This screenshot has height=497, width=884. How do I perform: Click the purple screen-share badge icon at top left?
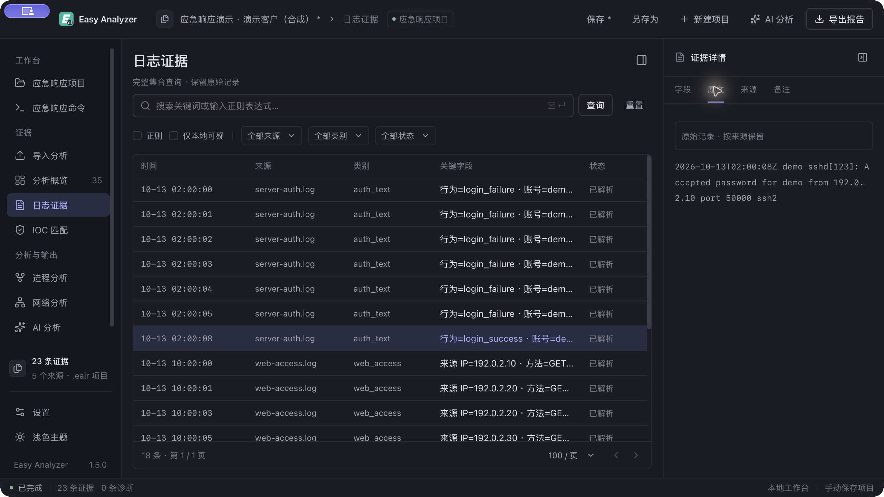[x=27, y=11]
